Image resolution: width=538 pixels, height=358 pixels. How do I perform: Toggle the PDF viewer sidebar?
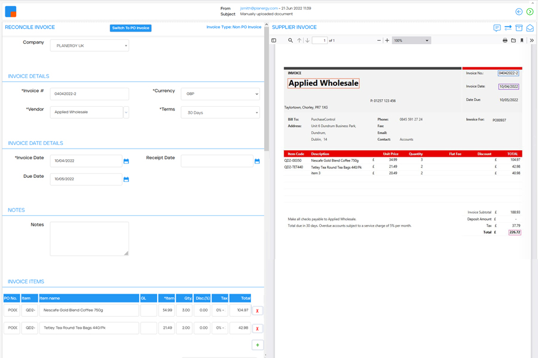coord(274,41)
